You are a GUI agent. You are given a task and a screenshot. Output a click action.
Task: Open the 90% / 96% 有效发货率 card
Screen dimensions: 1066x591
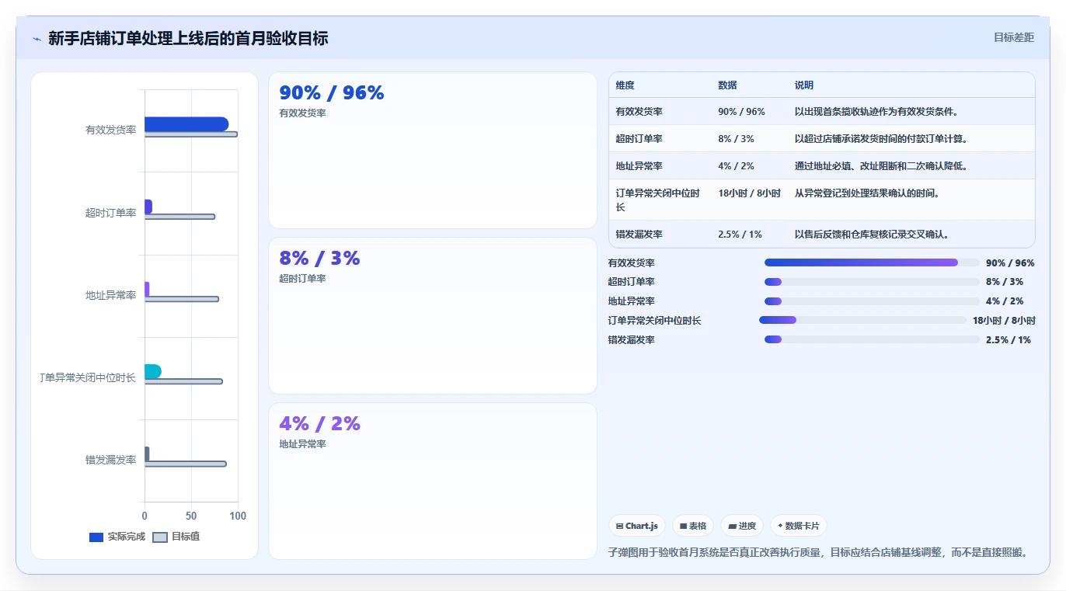[x=433, y=150]
